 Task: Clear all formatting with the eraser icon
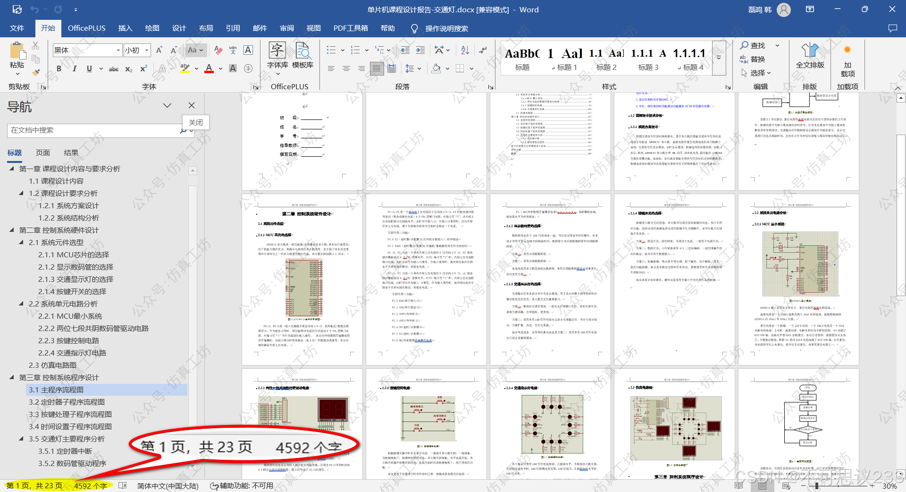tap(218, 50)
